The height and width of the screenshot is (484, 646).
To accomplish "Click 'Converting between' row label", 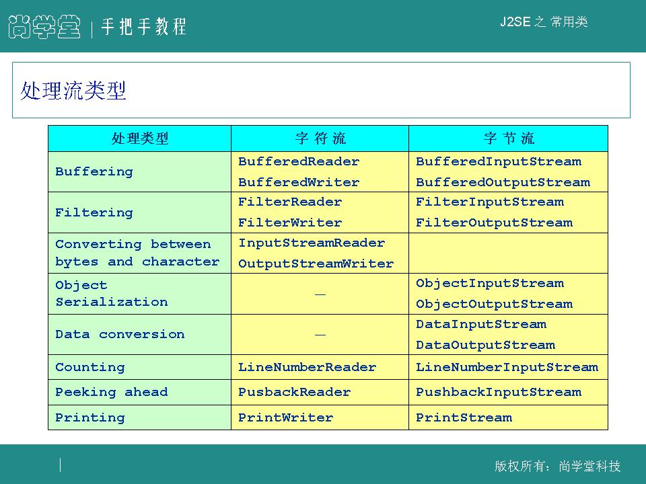I will click(133, 244).
